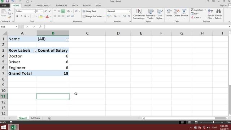Open Find & Select menu
Image resolution: width=231 pixels, height=130 pixels.
coord(218,14)
